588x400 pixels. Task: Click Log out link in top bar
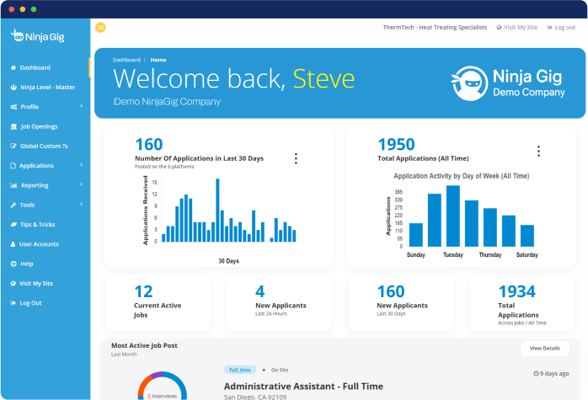coord(564,27)
